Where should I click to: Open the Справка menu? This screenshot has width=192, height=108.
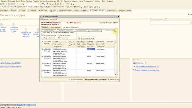coord(110,1)
